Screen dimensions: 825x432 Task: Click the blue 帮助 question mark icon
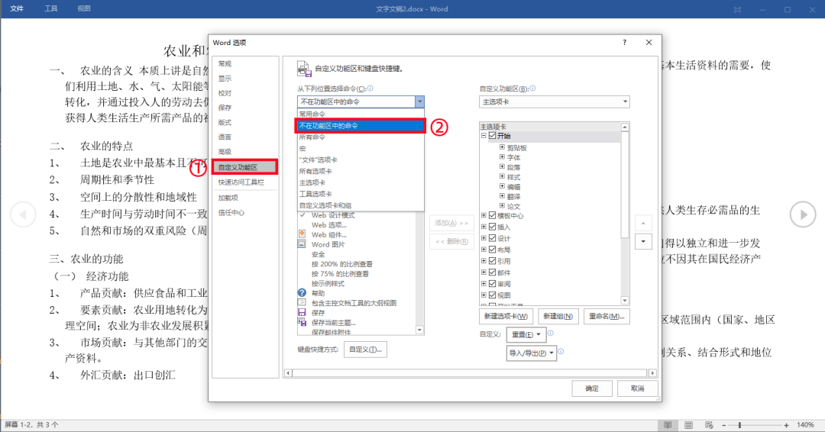point(302,293)
